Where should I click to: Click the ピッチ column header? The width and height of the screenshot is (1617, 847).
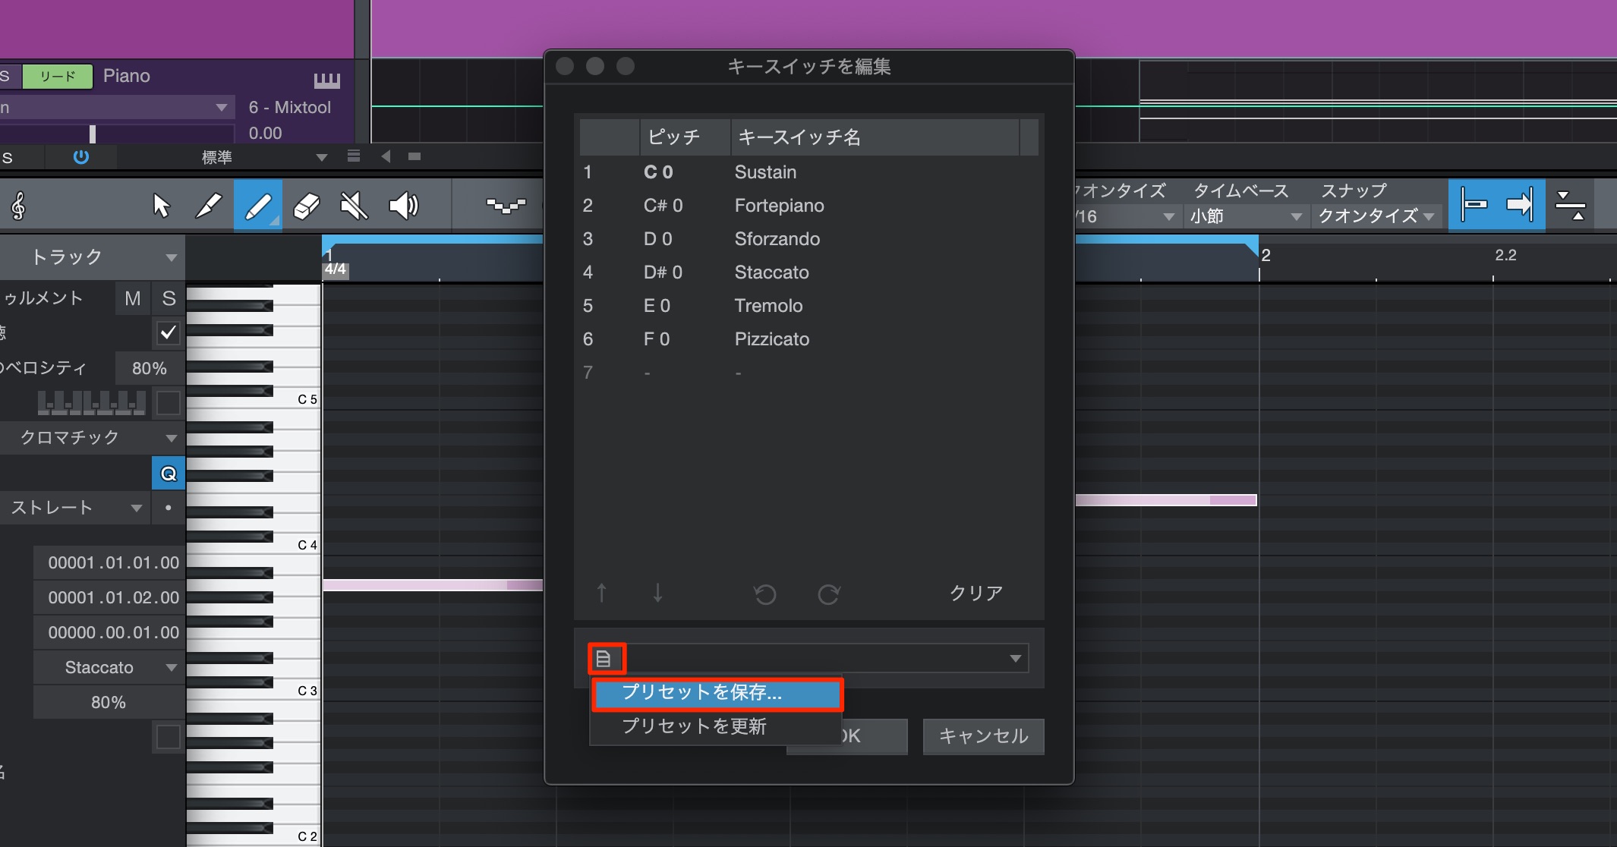click(x=685, y=137)
